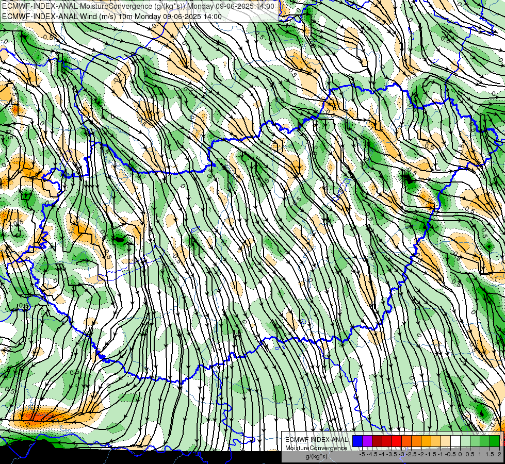Click the '-2.5' value on the legend scale

(411, 454)
